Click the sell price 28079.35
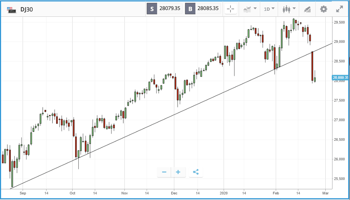The image size is (350, 200). tap(170, 9)
